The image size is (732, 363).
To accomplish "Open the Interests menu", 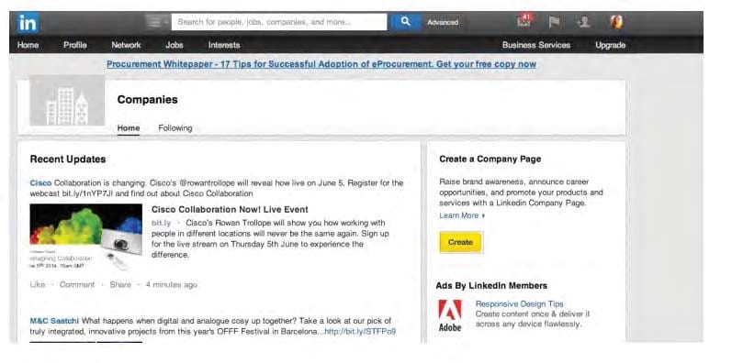I will coord(224,45).
